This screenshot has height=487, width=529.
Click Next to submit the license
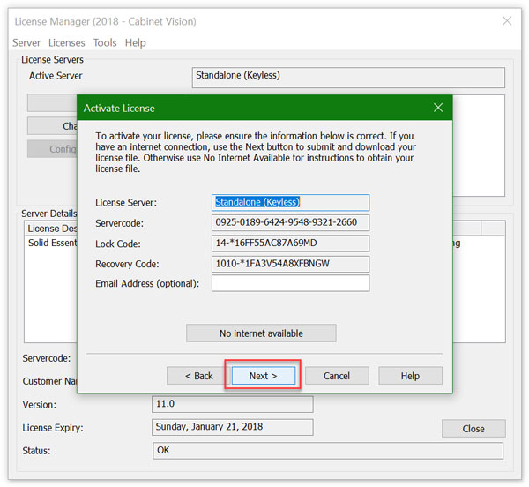click(263, 376)
